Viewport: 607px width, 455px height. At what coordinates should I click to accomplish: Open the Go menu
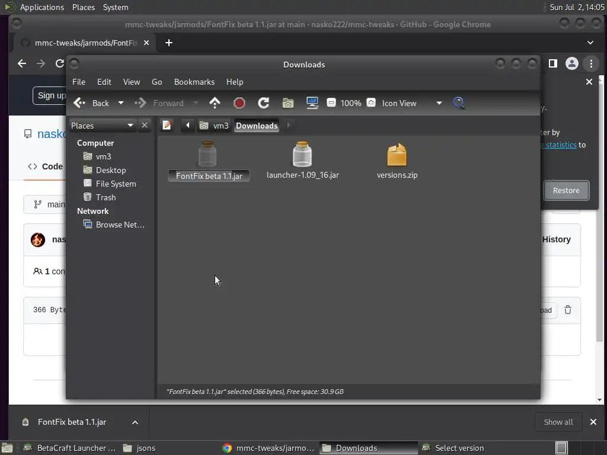pos(156,82)
